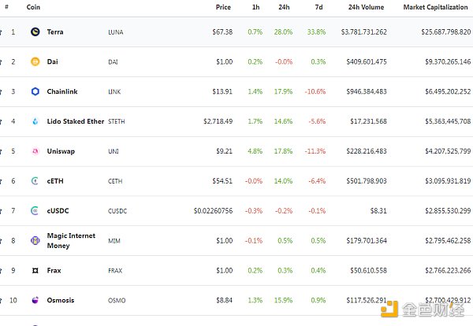473x326 pixels.
Task: Click the cETH coin logo icon
Action: coord(35,181)
